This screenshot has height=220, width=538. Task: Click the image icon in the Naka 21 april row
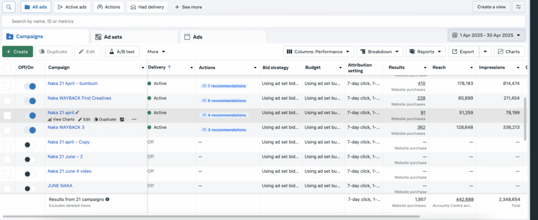point(122,119)
